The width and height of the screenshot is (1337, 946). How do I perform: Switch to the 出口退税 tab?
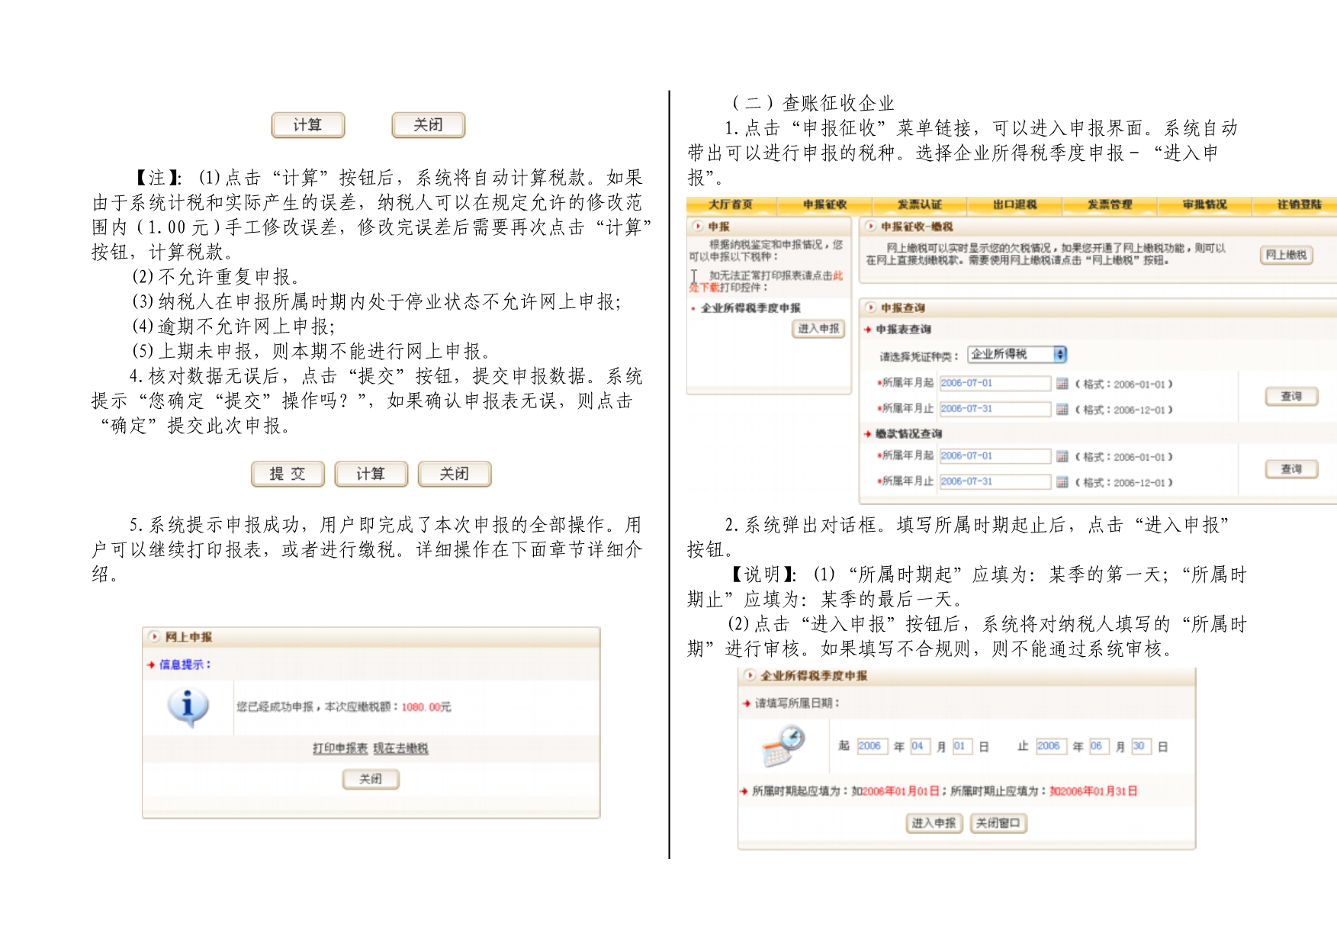tap(1015, 204)
